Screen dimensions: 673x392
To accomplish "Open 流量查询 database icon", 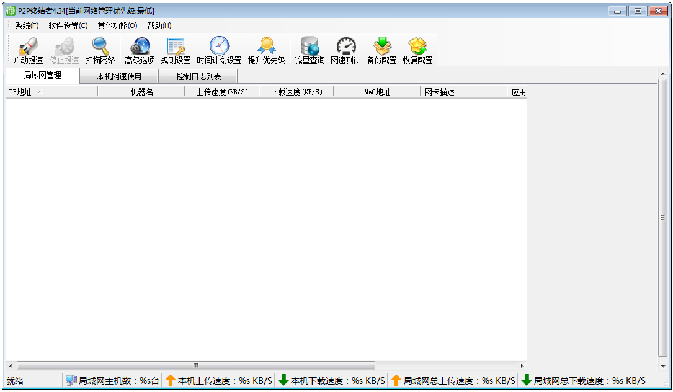I will [x=310, y=46].
